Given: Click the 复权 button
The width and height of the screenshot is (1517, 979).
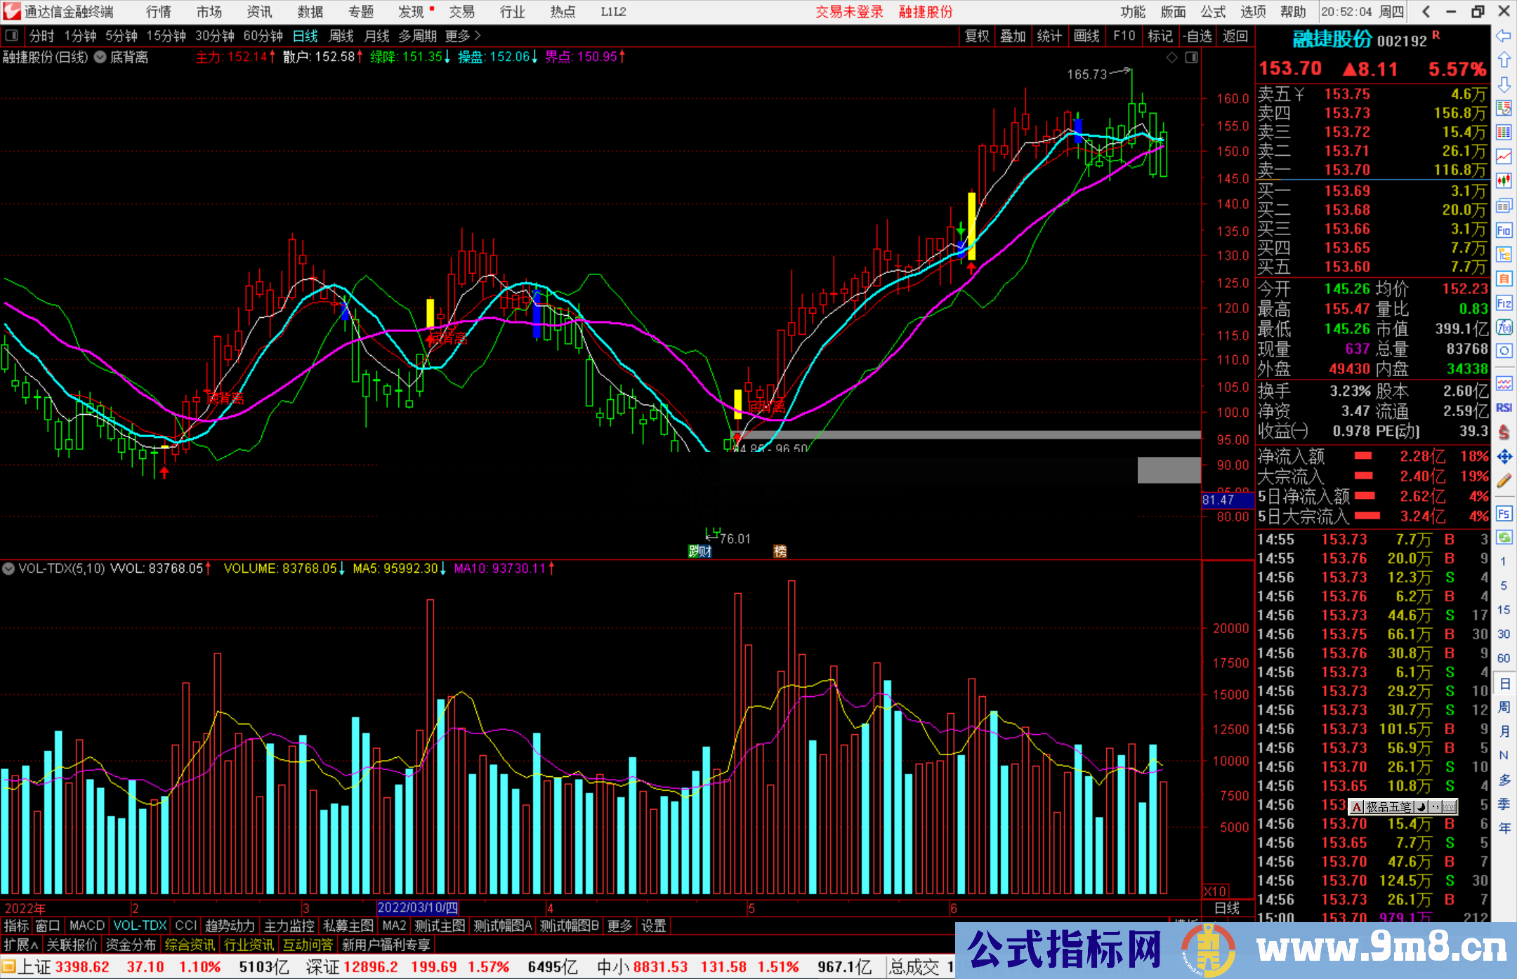Looking at the screenshot, I should [976, 36].
